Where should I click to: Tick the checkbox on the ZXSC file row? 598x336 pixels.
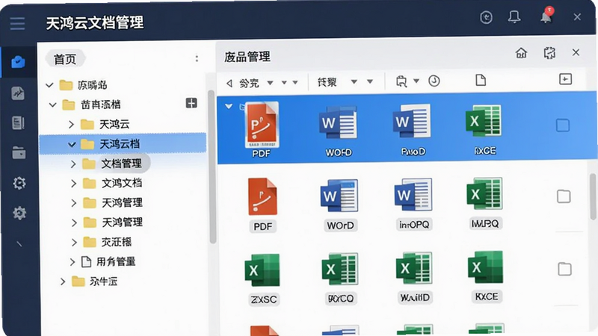click(564, 269)
